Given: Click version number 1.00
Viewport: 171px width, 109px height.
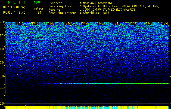Looking at the screenshot, I should pos(37,2).
